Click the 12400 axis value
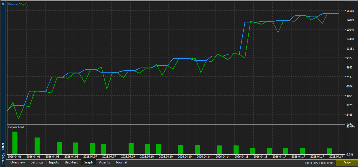 pos(350,39)
